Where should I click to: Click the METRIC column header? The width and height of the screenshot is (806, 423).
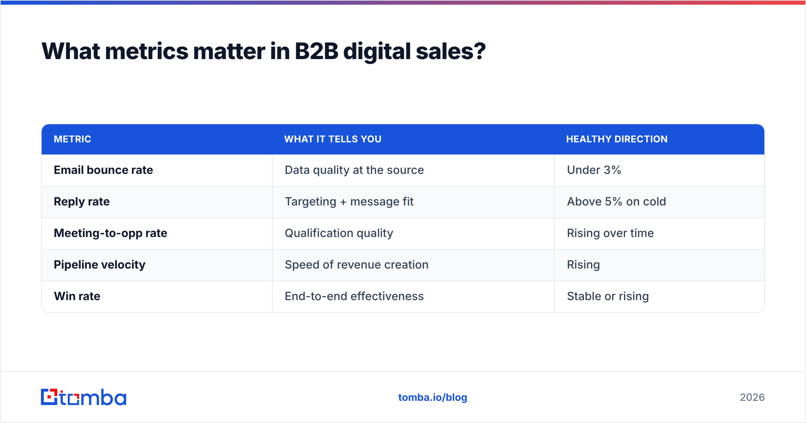pos(73,139)
